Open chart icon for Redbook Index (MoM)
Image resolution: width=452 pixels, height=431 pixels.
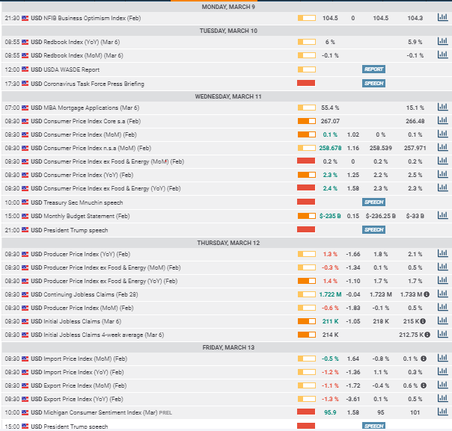[442, 55]
